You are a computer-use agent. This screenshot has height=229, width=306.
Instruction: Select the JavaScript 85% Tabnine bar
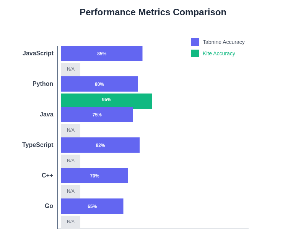(x=102, y=53)
